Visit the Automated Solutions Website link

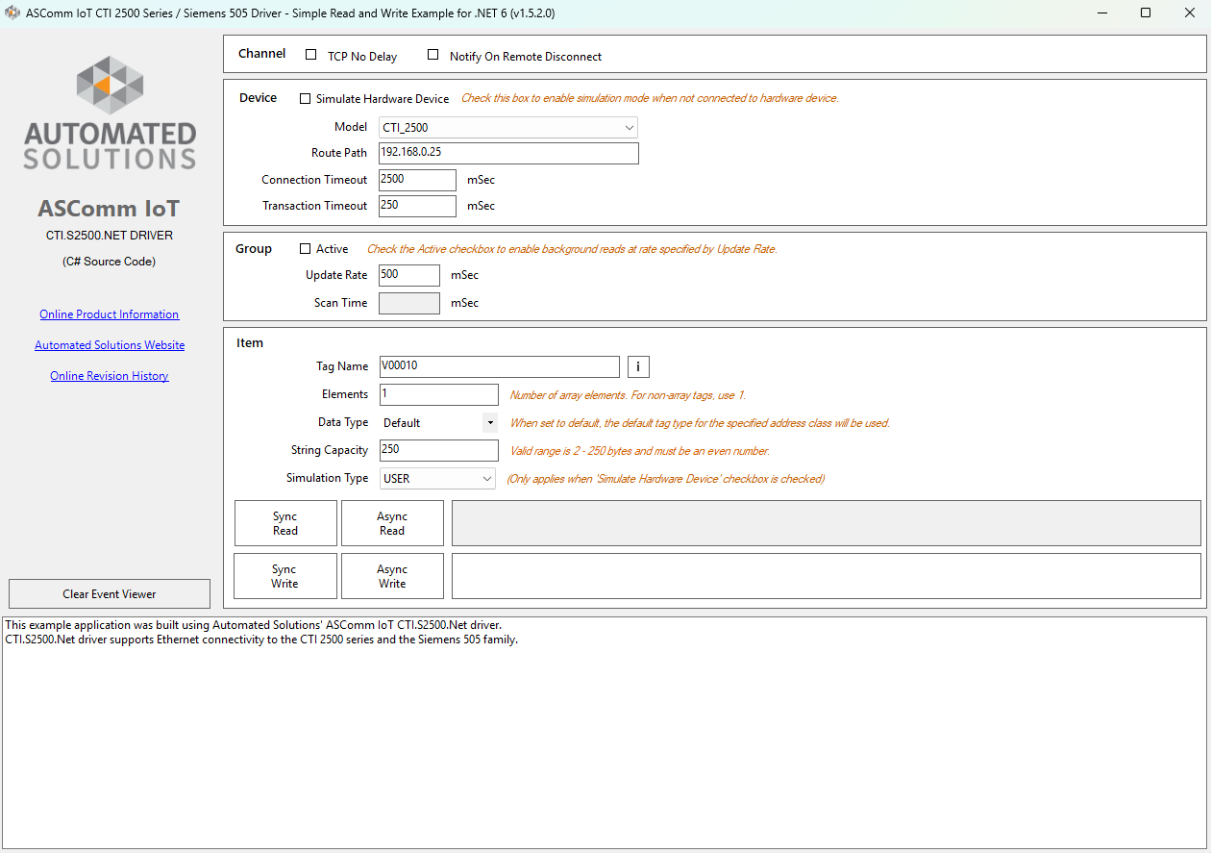[109, 344]
